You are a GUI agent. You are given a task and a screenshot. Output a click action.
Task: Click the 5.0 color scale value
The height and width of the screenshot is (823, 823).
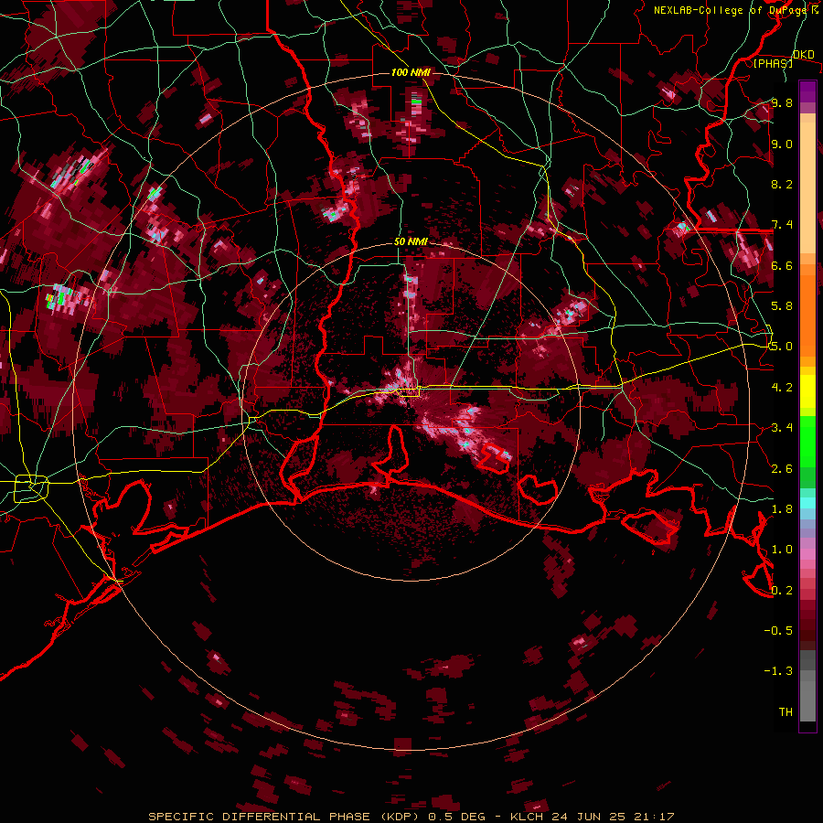click(x=782, y=347)
